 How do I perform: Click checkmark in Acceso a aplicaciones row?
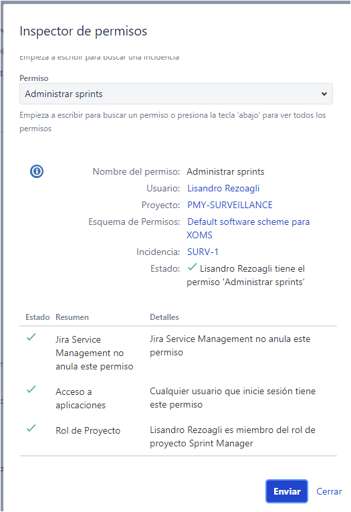pos(31,390)
